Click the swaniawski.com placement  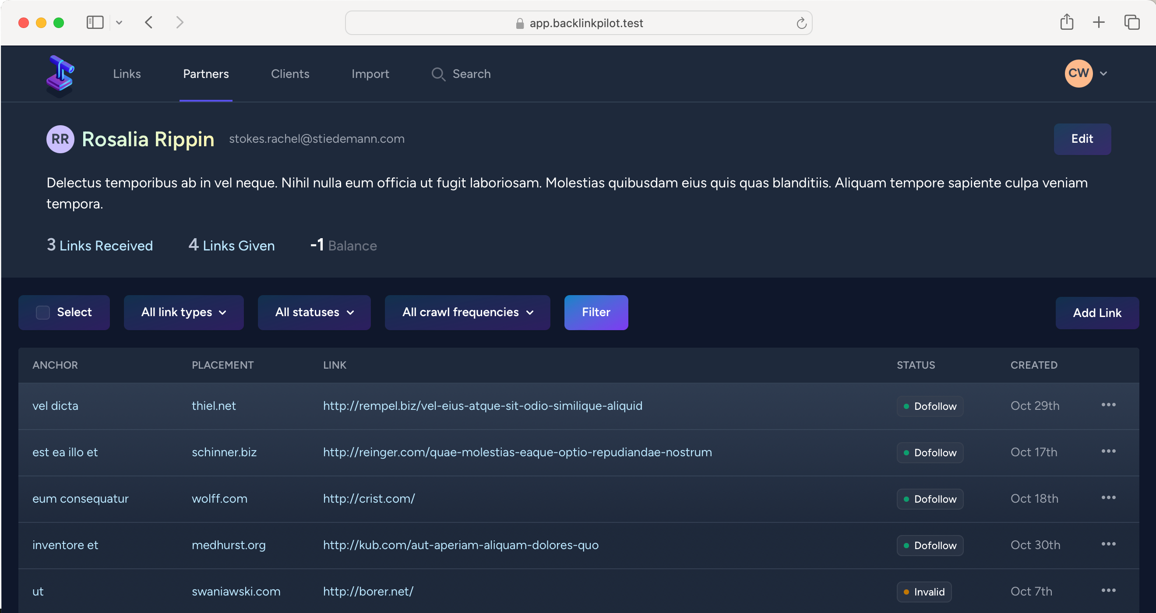pyautogui.click(x=236, y=592)
